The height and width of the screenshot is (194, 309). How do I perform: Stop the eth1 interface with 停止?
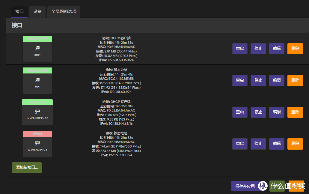pos(258,80)
